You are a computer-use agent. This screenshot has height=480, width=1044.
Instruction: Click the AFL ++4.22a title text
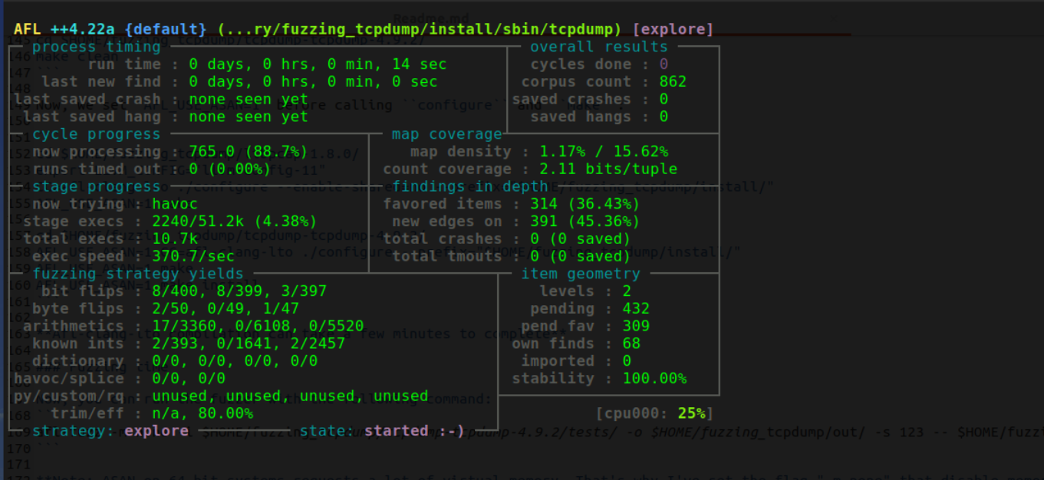65,30
